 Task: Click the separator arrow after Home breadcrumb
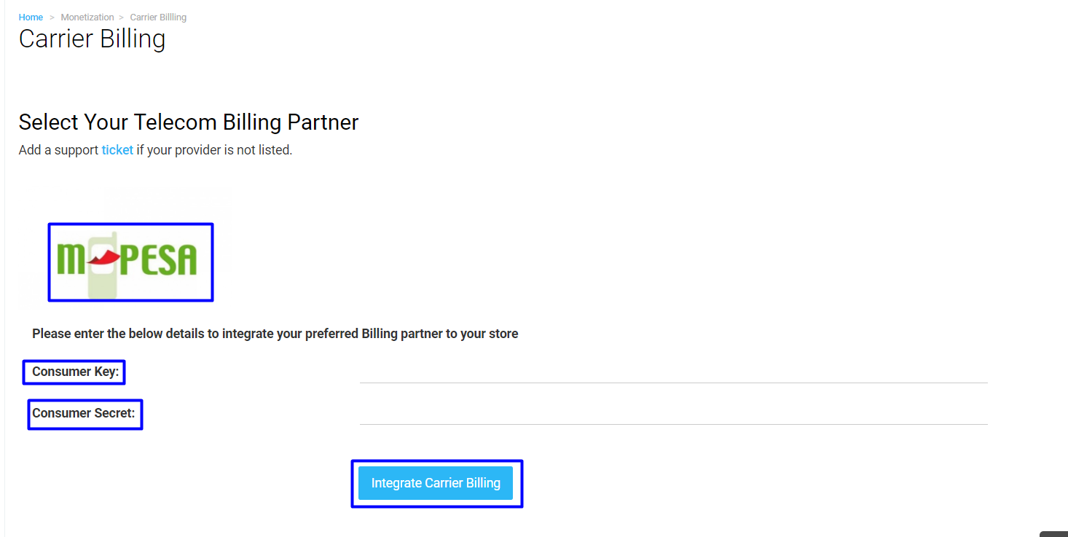[x=52, y=17]
